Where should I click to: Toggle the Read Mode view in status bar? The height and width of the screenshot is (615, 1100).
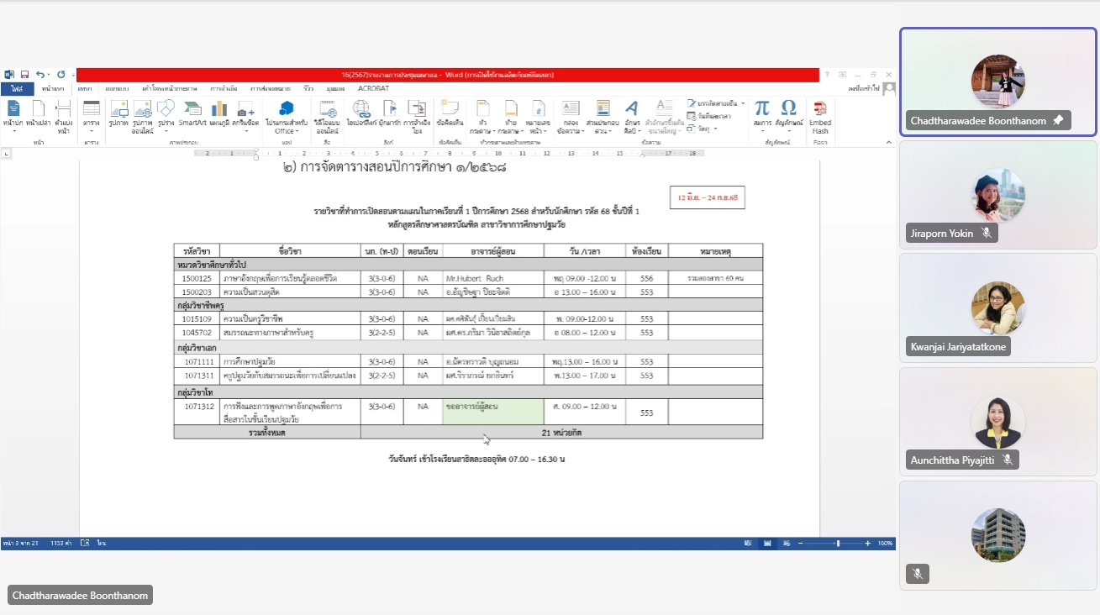point(747,544)
